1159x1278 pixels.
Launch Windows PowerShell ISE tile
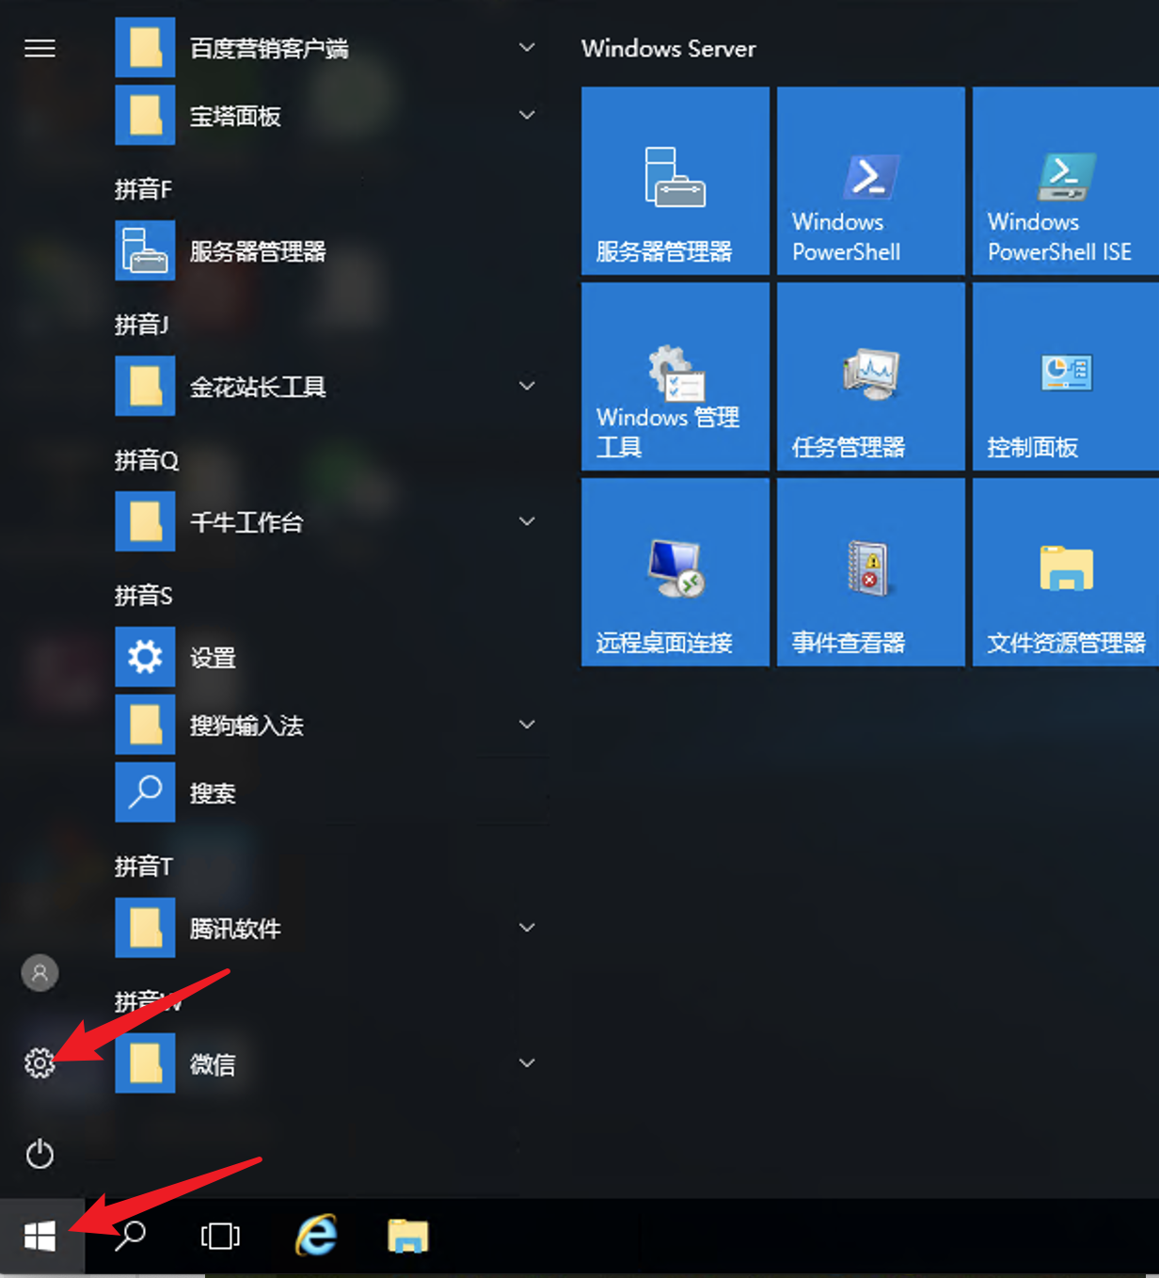(1065, 182)
